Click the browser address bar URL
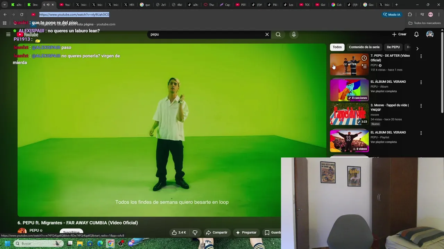 tap(74, 15)
